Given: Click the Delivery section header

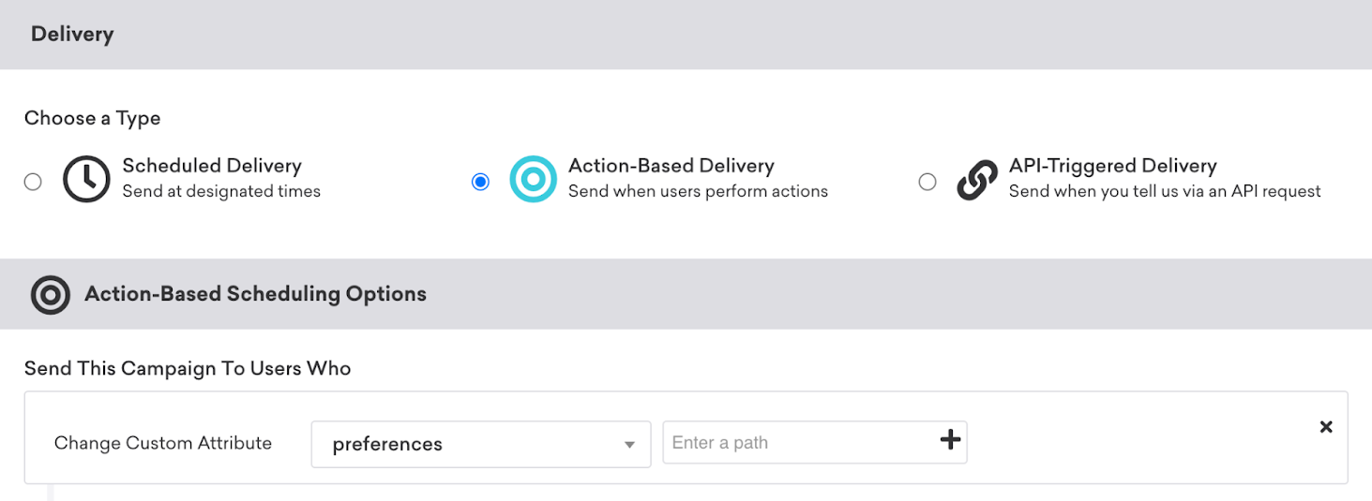Looking at the screenshot, I should tap(72, 35).
